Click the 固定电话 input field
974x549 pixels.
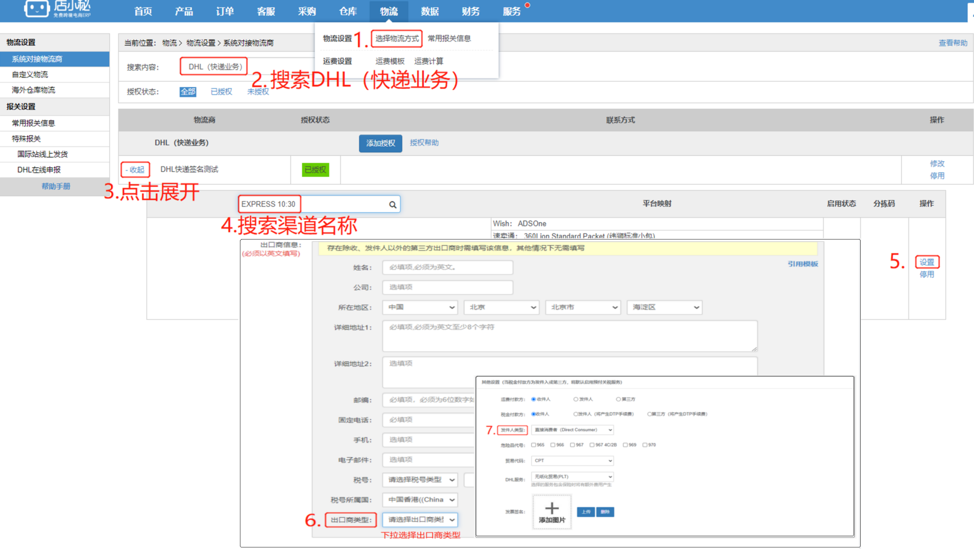[429, 420]
